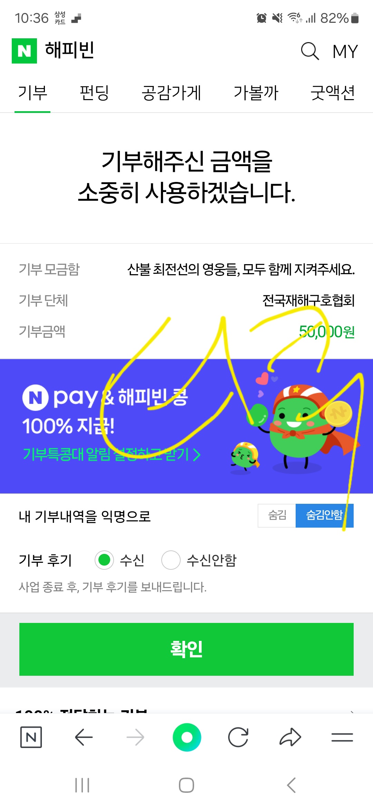The height and width of the screenshot is (808, 373).
Task: Select the 수신 radio button
Action: [104, 560]
